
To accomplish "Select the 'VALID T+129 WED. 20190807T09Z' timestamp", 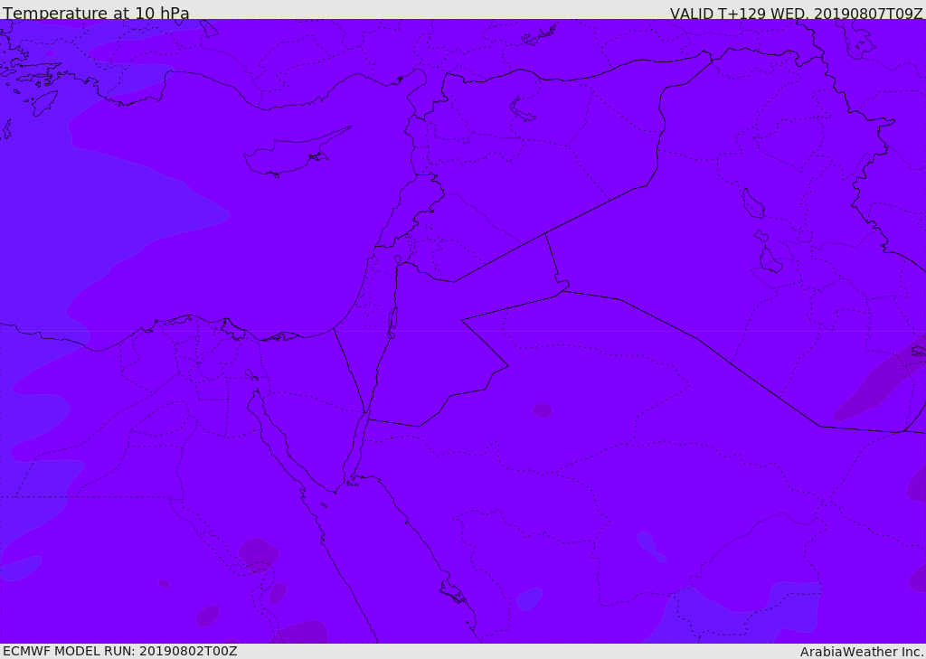I will click(796, 13).
